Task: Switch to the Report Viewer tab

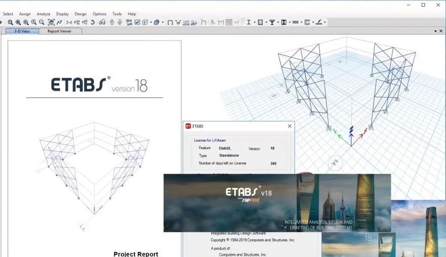Action: click(59, 31)
